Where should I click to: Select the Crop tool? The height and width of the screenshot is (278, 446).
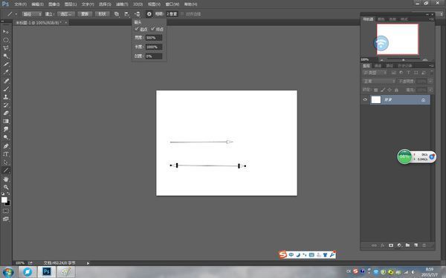6,64
